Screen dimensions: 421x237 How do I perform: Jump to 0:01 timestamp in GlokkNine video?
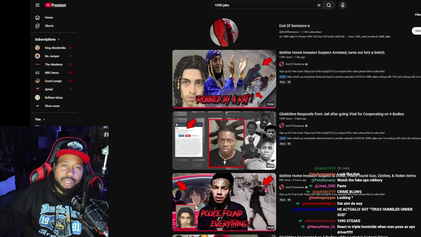[283, 139]
